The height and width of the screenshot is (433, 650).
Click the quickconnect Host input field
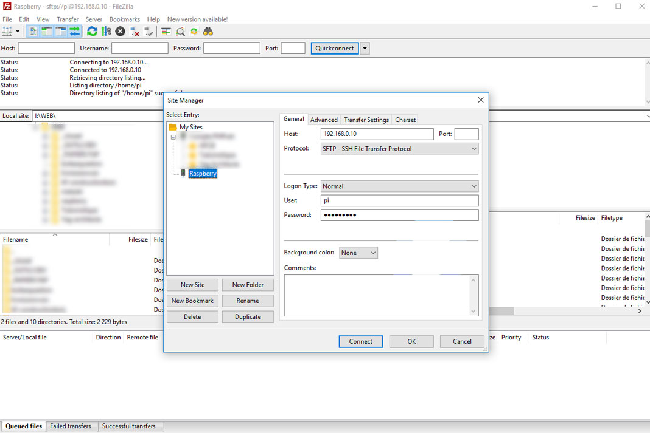(46, 48)
